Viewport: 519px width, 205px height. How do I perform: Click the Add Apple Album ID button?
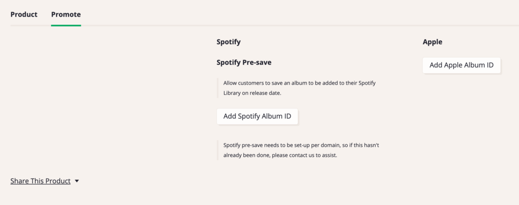click(x=461, y=65)
